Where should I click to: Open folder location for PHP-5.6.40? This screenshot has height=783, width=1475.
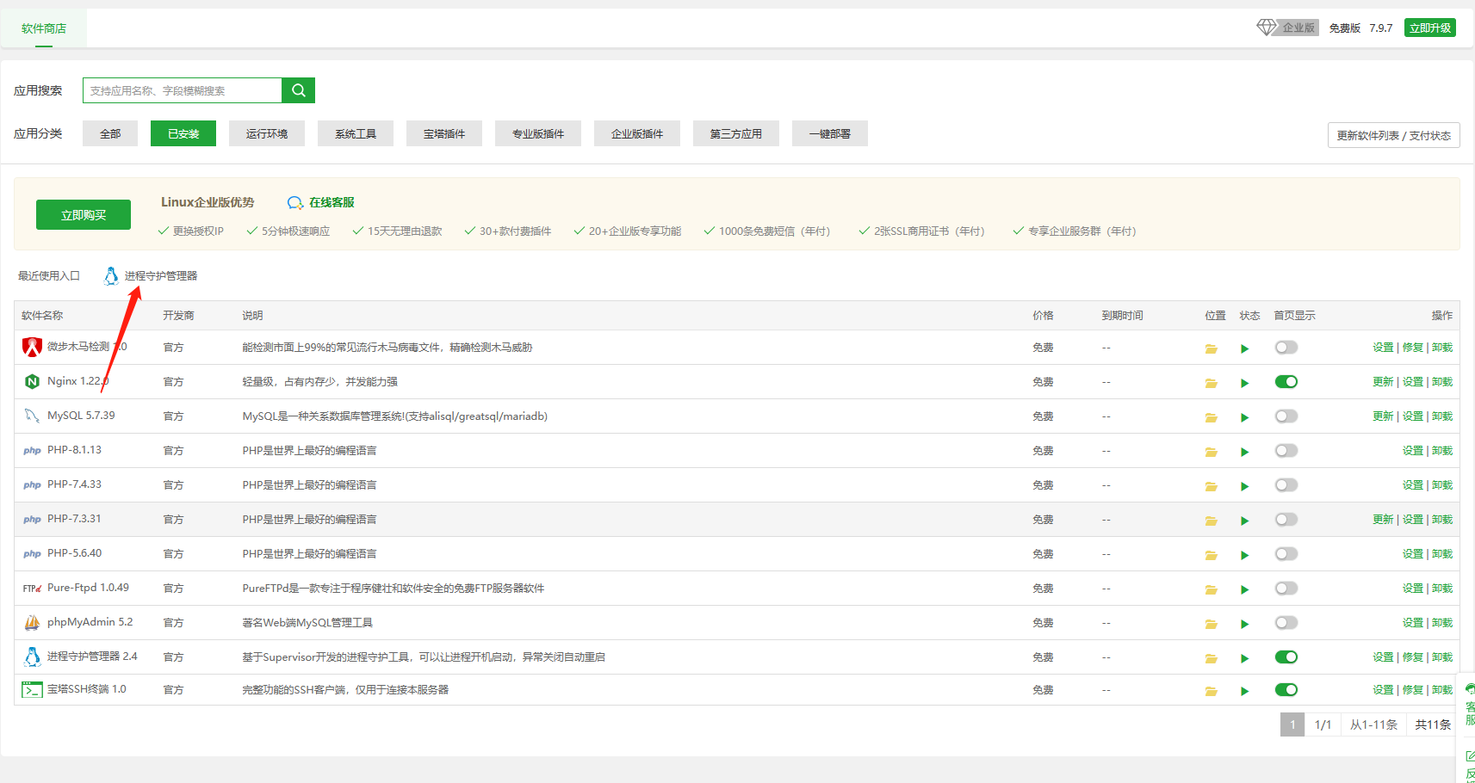[x=1212, y=555]
